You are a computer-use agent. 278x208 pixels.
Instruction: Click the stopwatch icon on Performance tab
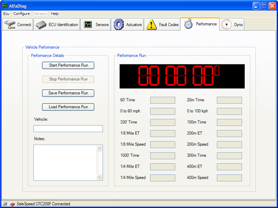(188, 24)
